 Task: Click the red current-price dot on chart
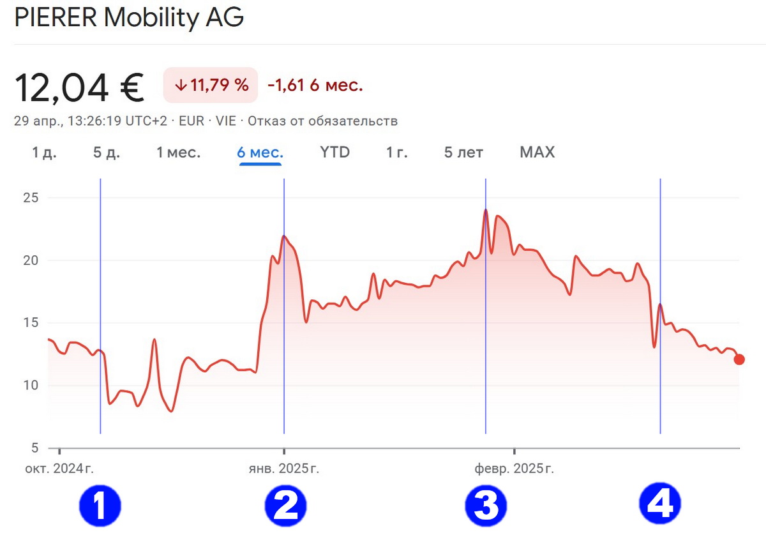739,359
